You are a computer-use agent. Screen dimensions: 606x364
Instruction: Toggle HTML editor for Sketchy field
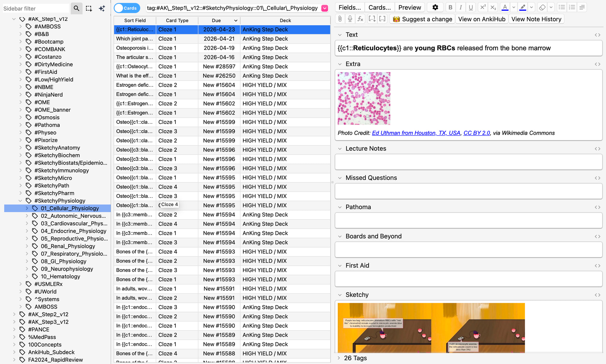pyautogui.click(x=597, y=295)
